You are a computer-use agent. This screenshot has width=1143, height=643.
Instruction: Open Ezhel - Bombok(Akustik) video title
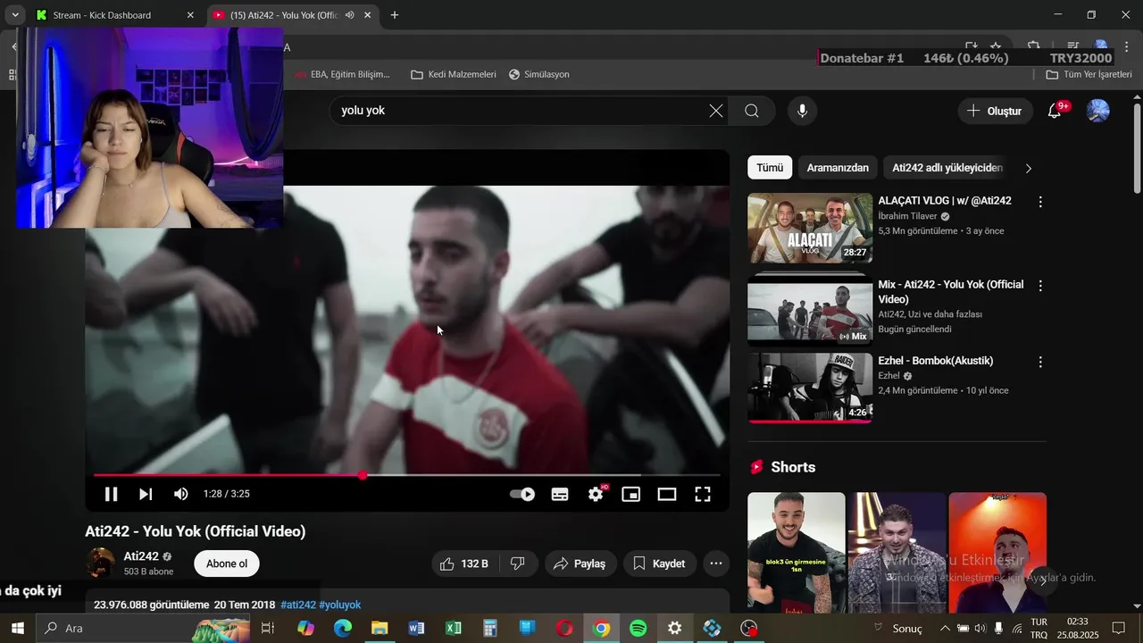[x=936, y=361]
